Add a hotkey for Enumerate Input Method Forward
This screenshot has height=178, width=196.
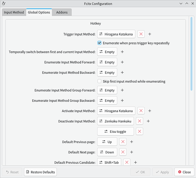tap(122, 62)
